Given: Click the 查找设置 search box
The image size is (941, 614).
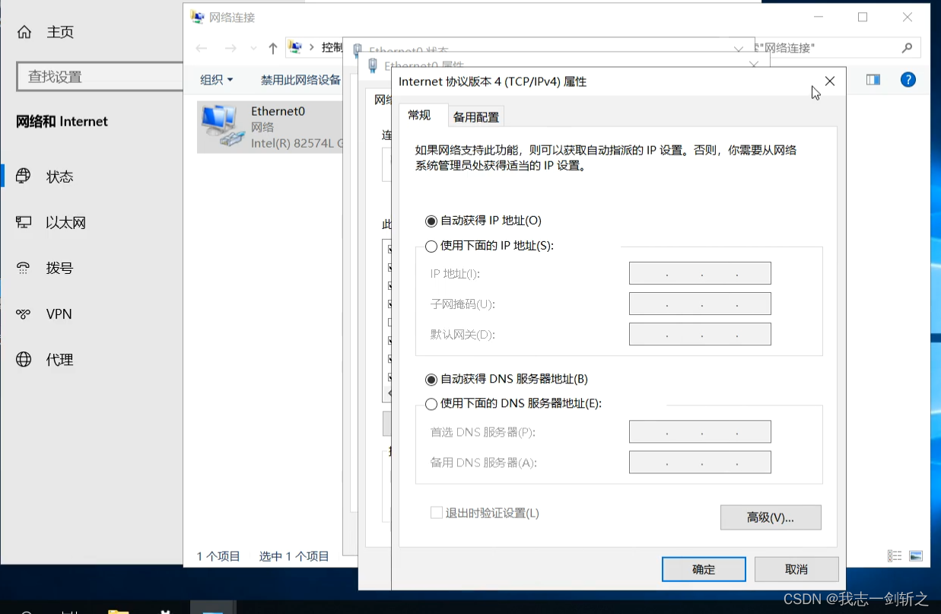Looking at the screenshot, I should 99,77.
